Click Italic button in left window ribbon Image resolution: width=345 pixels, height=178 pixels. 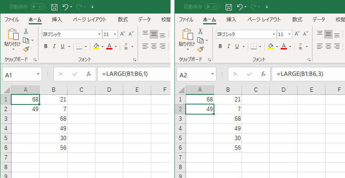pyautogui.click(x=54, y=46)
